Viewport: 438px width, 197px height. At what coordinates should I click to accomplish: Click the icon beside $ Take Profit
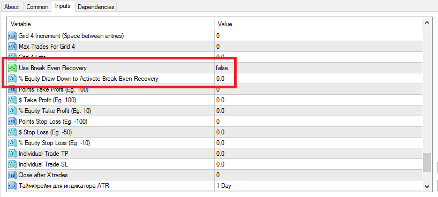12,100
